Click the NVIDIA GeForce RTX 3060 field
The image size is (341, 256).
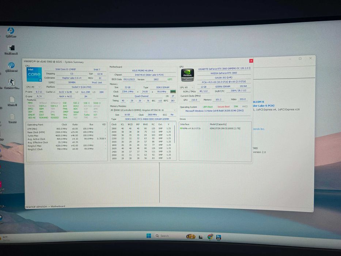224,73
